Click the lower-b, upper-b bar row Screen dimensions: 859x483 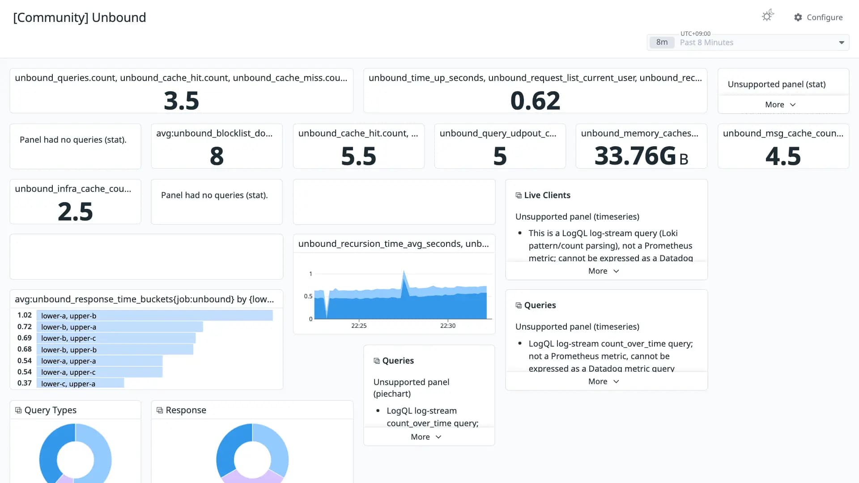click(115, 349)
